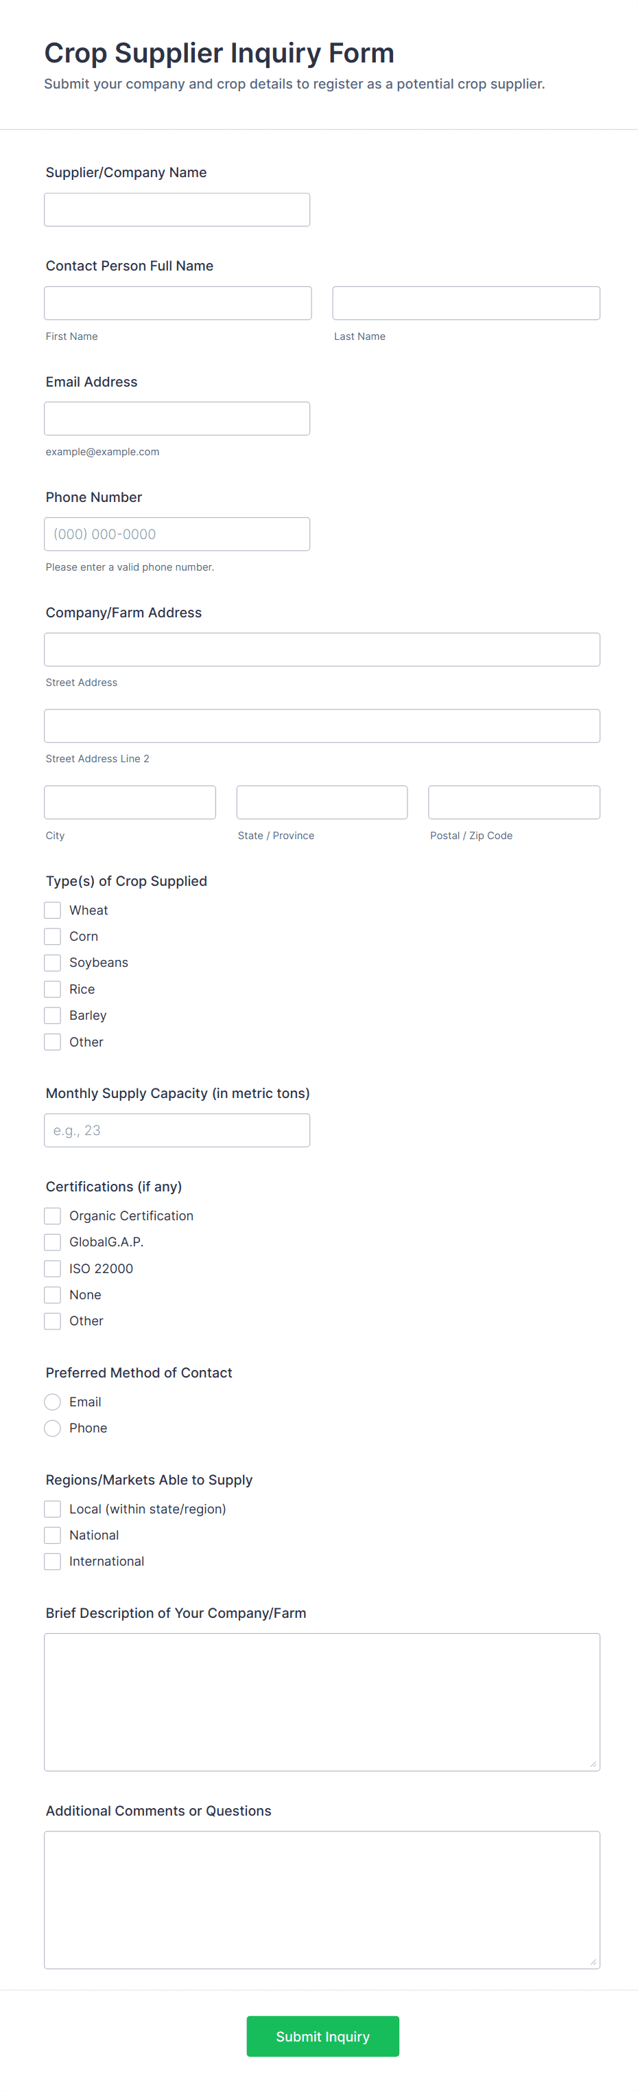Tick the Soybeans checkbox
The image size is (638, 2091).
[x=53, y=963]
